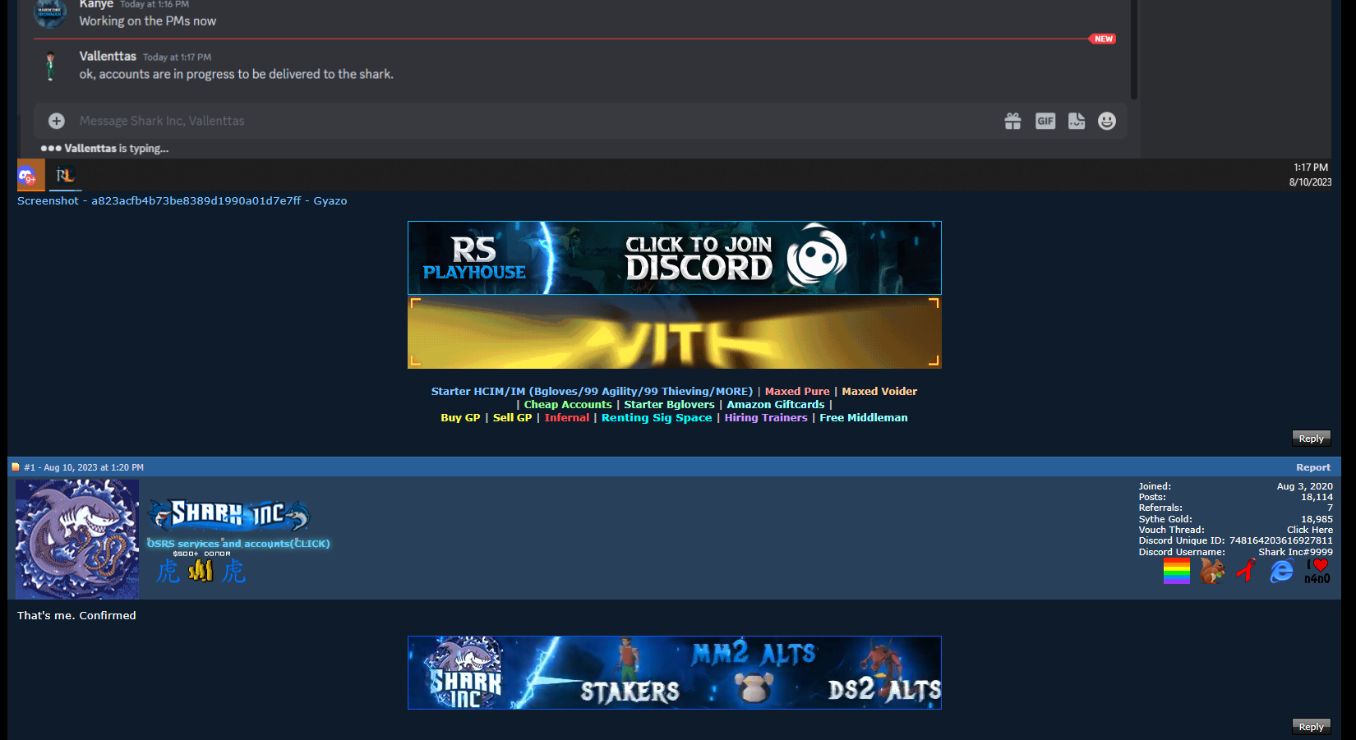Viewport: 1356px width, 740px height.
Task: Click the Buy GP link in the signature
Action: (459, 417)
